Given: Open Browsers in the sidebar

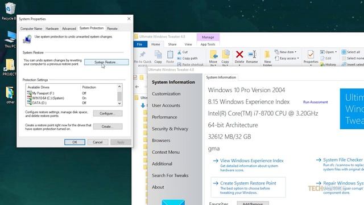Looking at the screenshot, I should click(161, 141).
